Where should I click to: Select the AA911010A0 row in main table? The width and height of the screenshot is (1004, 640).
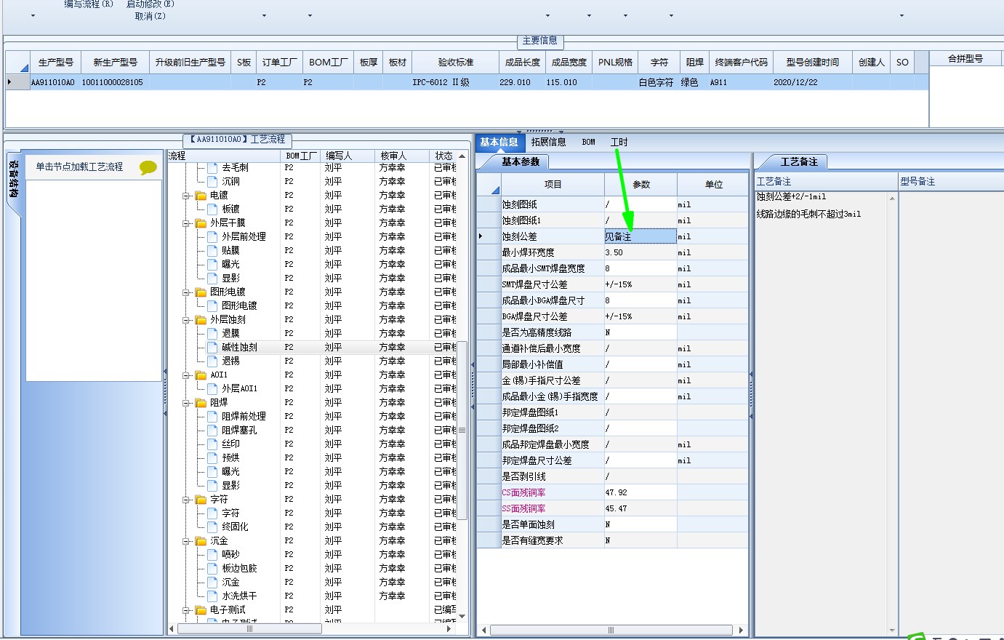pyautogui.click(x=467, y=82)
